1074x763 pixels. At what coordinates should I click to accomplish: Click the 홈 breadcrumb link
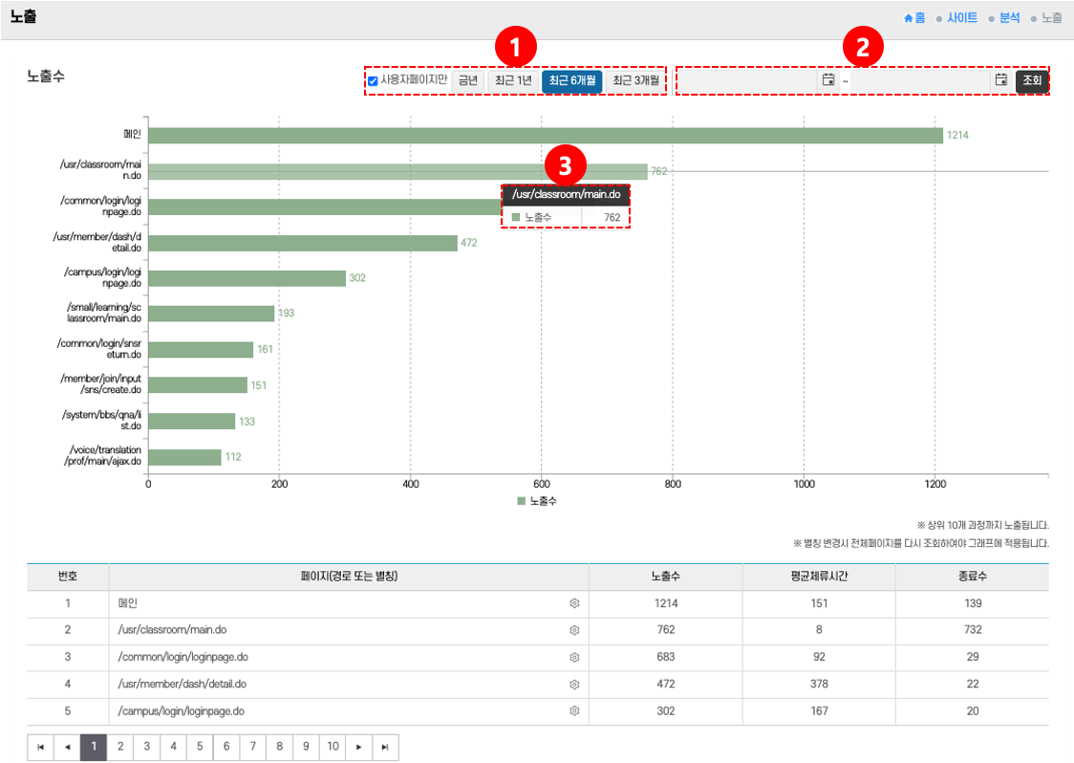(914, 18)
